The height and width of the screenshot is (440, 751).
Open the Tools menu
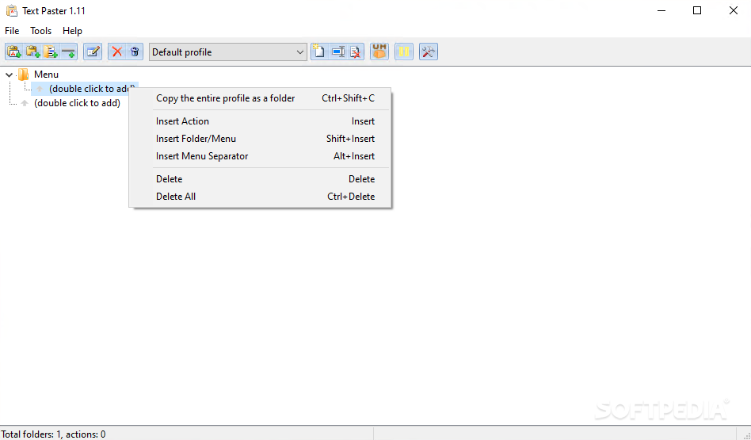tap(40, 31)
